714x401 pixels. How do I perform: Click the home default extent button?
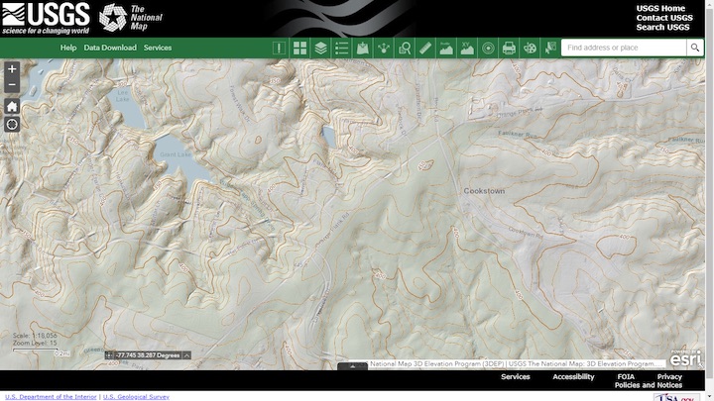tap(12, 106)
